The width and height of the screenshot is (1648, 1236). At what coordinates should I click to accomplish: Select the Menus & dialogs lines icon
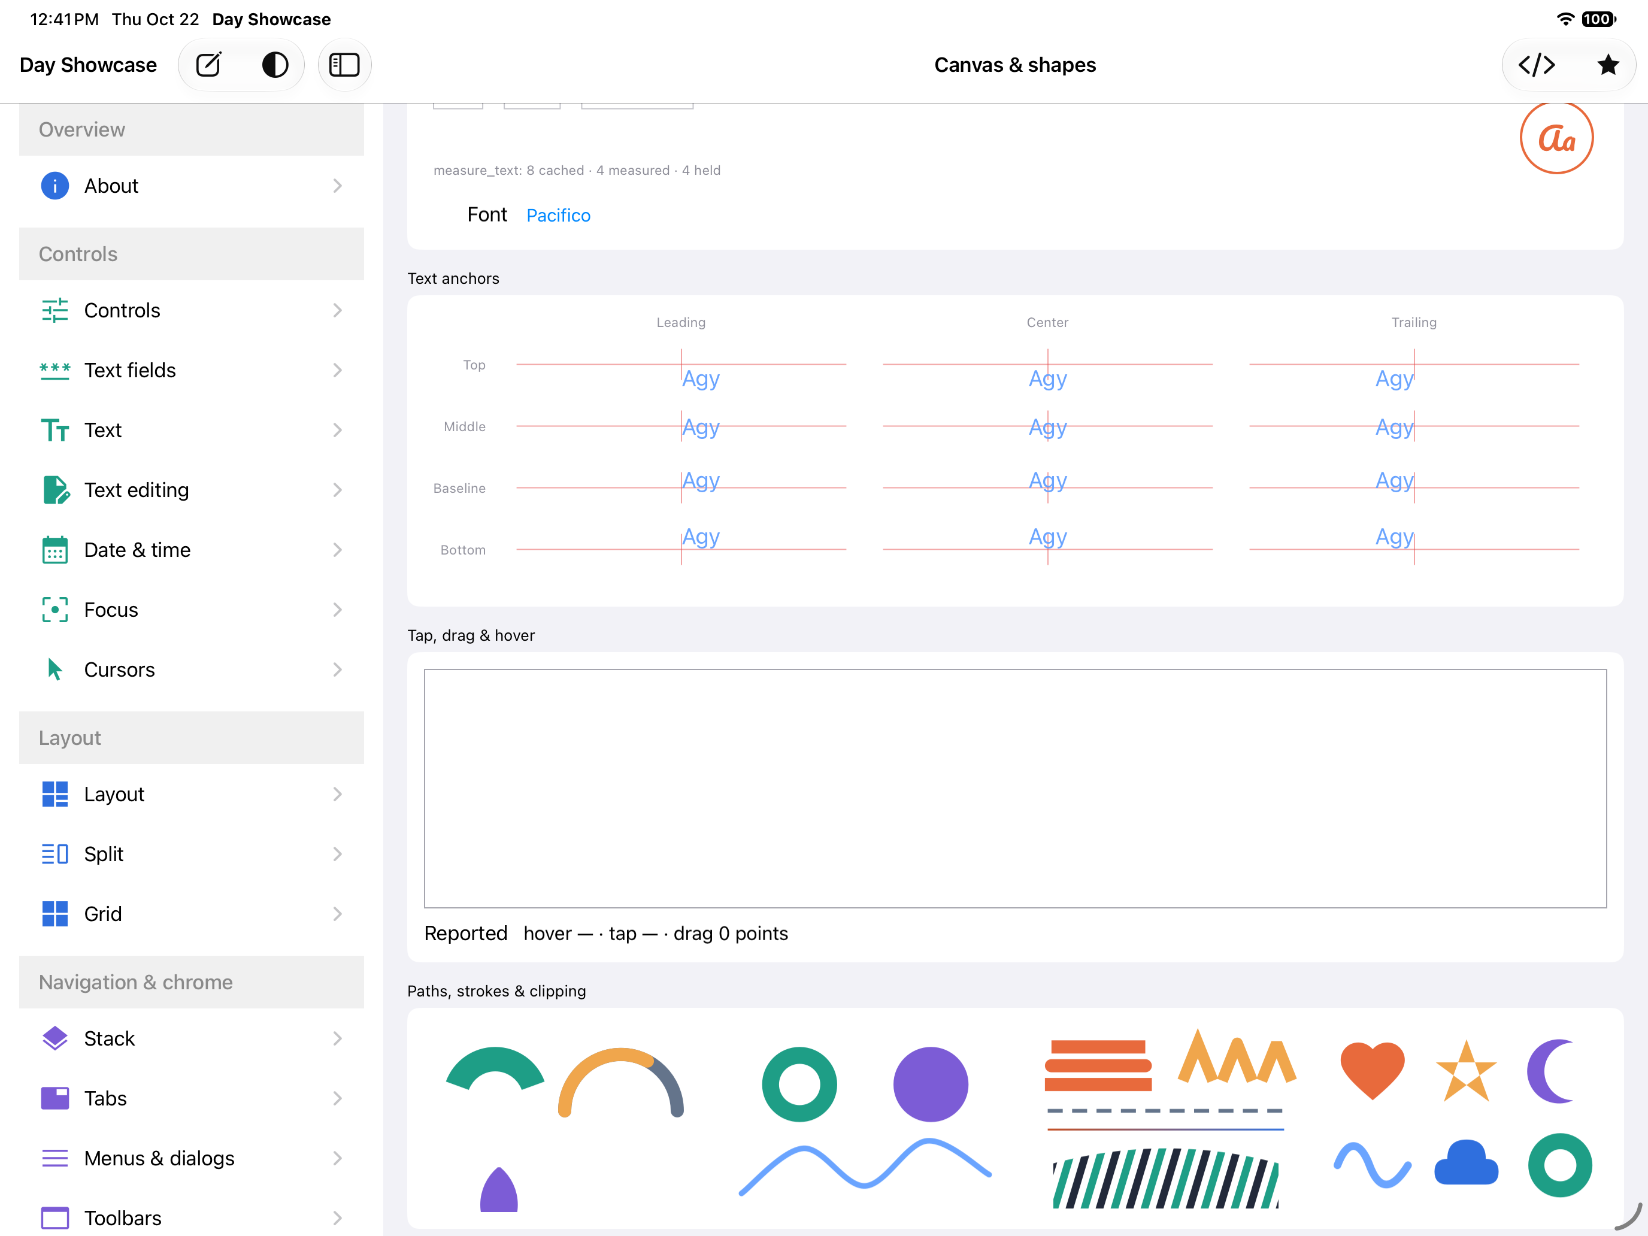(54, 1158)
